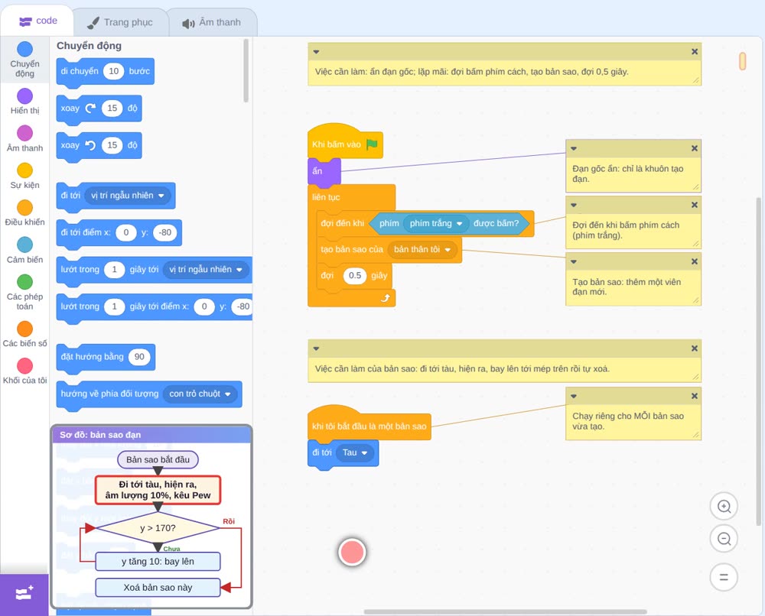Open the add extension button
This screenshot has height=616, width=765.
tap(24, 594)
